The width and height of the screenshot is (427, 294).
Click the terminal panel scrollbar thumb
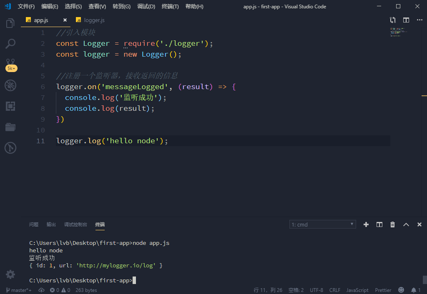point(424,279)
